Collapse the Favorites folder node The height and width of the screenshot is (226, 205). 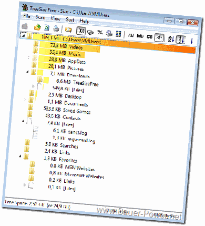(20, 156)
